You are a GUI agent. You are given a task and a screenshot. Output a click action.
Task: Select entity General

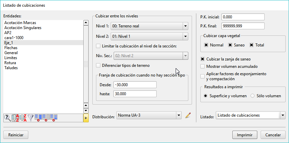[x=43, y=53]
